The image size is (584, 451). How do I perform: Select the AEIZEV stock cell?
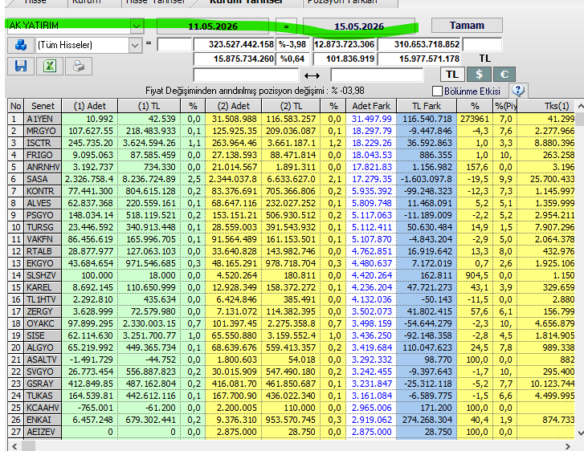[x=43, y=432]
